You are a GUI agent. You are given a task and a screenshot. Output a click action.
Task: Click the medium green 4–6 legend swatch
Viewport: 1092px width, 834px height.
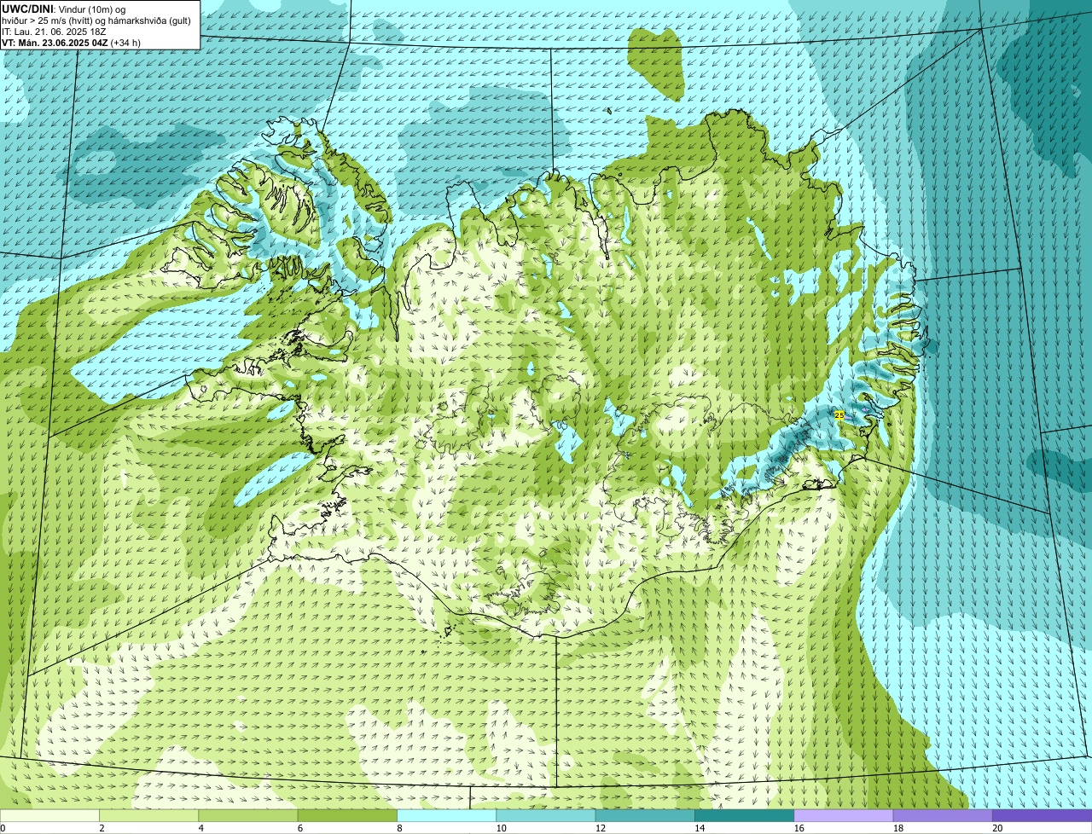(248, 815)
